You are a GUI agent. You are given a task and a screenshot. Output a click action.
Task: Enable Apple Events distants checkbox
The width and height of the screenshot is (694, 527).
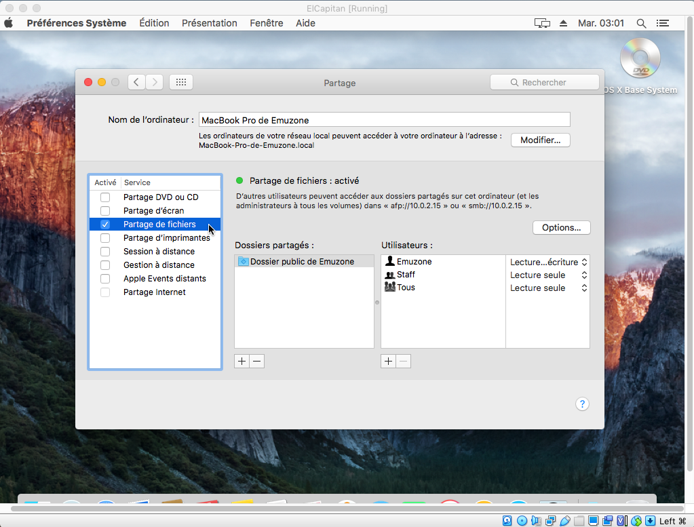(x=105, y=278)
